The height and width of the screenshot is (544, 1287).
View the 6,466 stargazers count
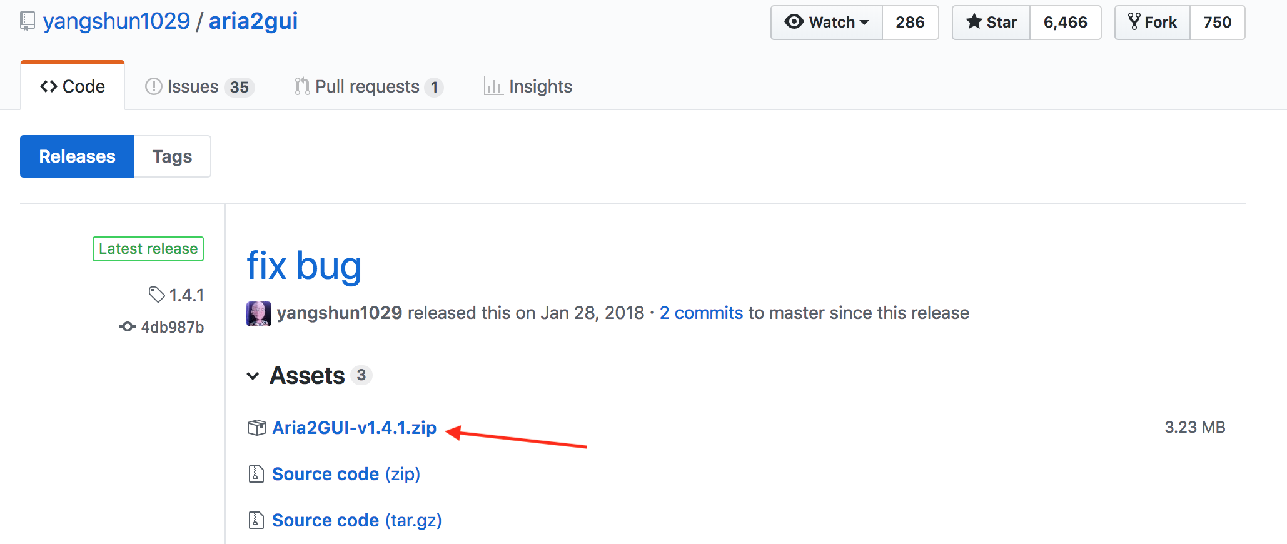[1065, 23]
